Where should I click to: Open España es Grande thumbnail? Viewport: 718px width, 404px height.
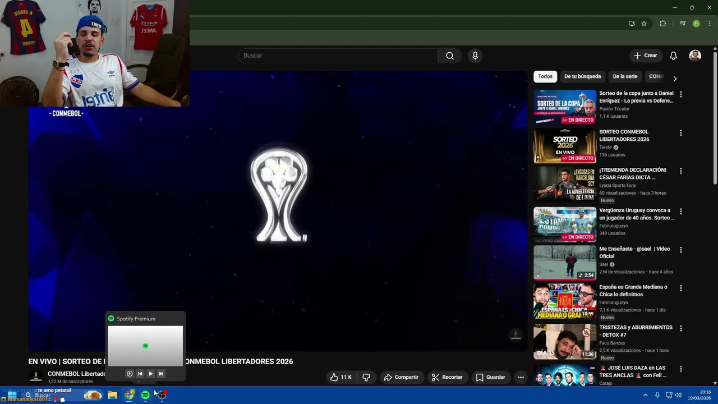point(565,301)
